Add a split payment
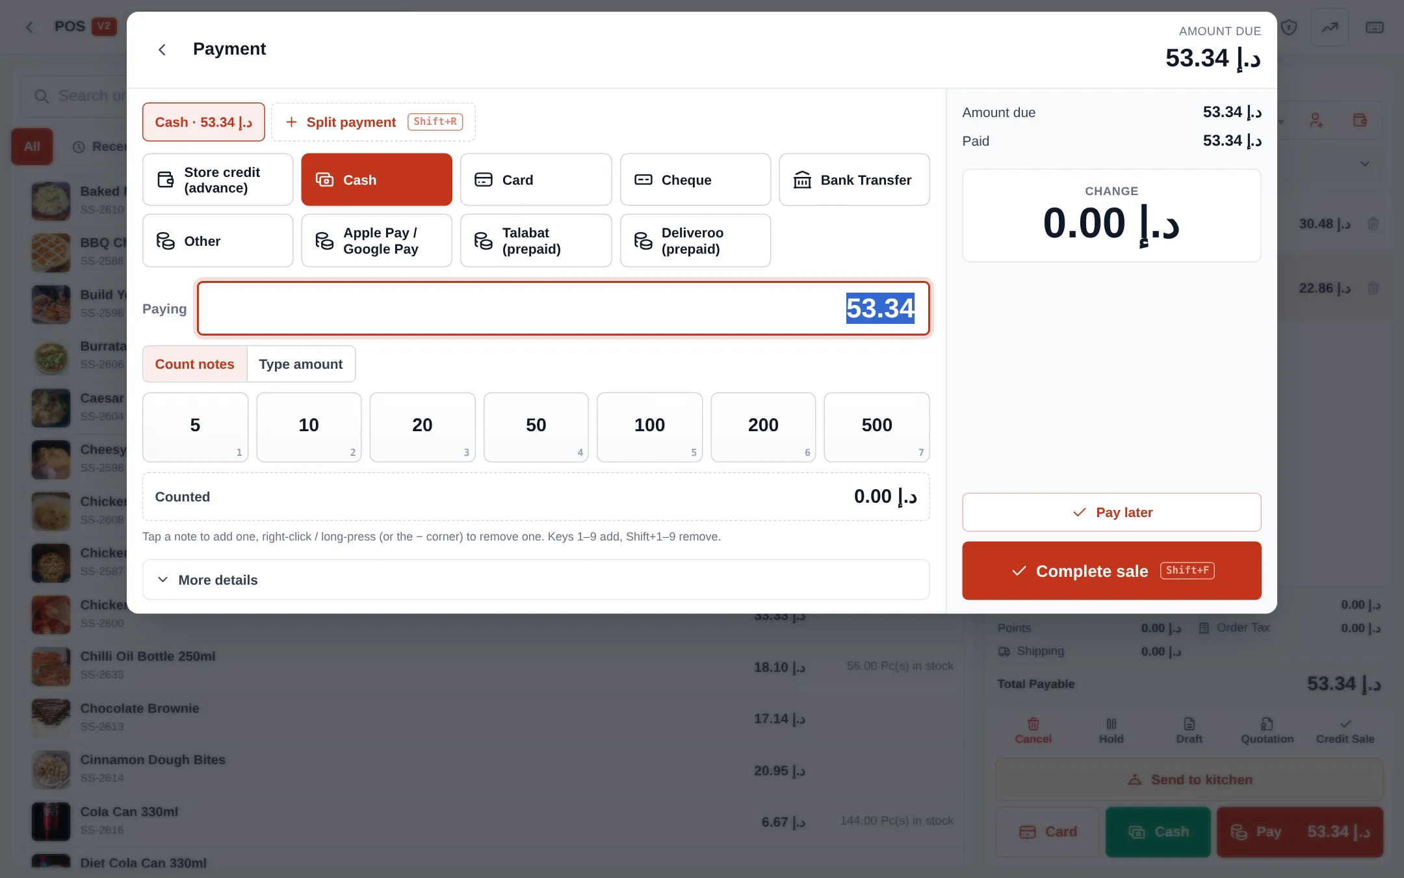Screen dimensions: 1404x878 [373, 122]
